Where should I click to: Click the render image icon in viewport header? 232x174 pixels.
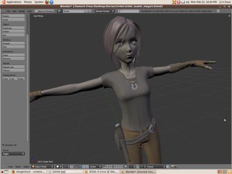pyautogui.click(x=172, y=167)
